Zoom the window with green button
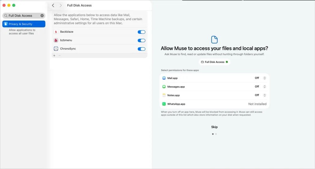315x169 pixels. [14, 5]
